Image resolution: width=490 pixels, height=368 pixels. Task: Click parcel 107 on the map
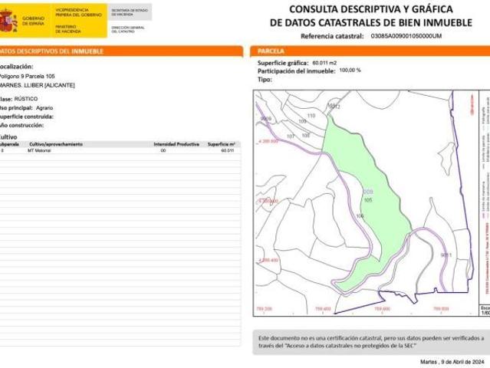(x=291, y=136)
